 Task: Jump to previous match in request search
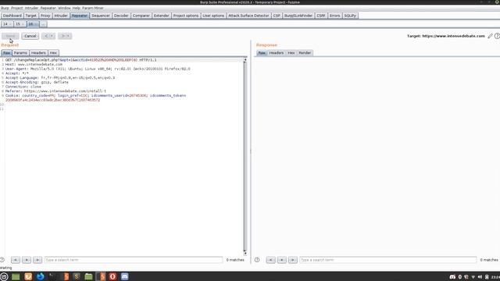[x=16, y=260]
